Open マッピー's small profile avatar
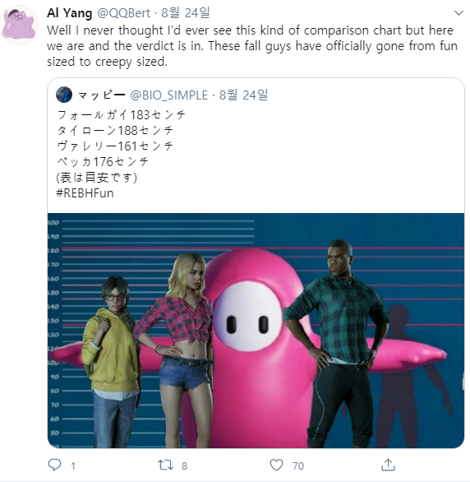The image size is (470, 482). [64, 95]
